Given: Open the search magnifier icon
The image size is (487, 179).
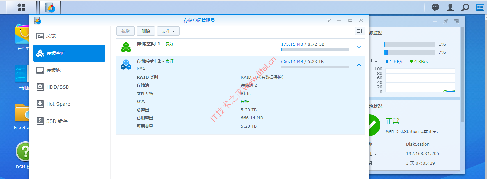Looking at the screenshot, I should [465, 7].
